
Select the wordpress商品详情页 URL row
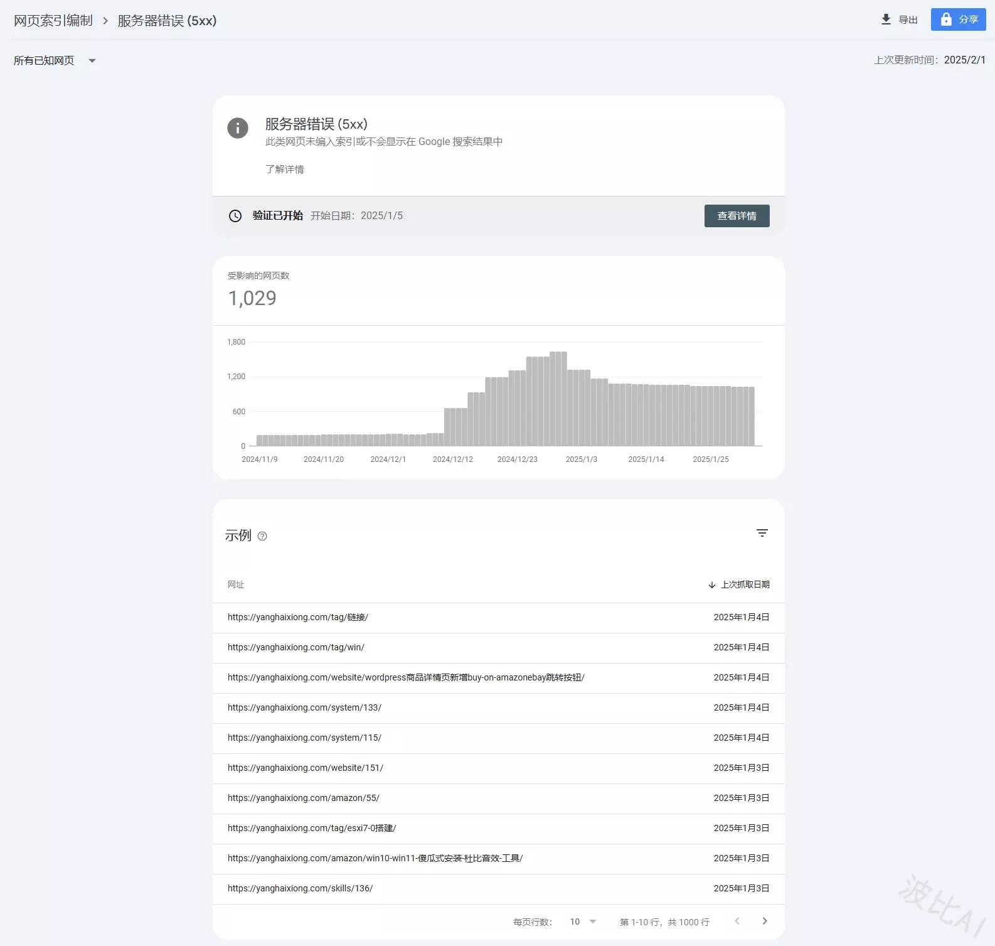click(499, 678)
